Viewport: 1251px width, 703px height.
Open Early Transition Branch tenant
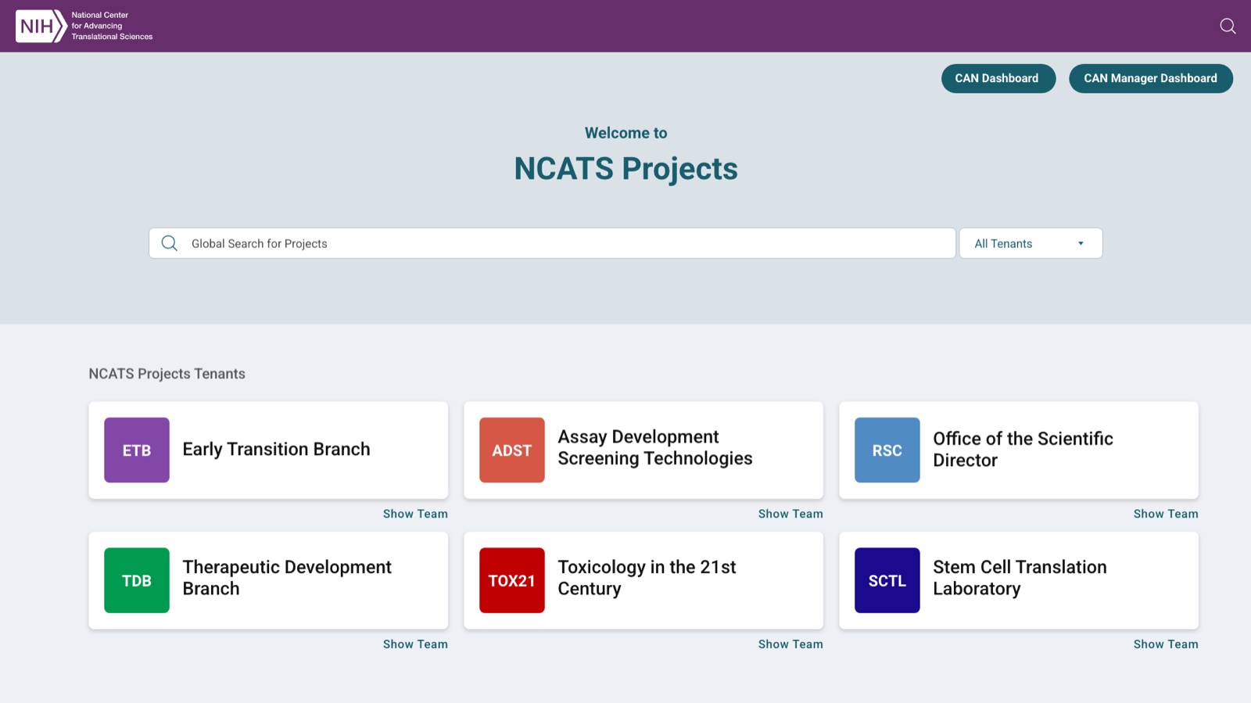tap(268, 450)
